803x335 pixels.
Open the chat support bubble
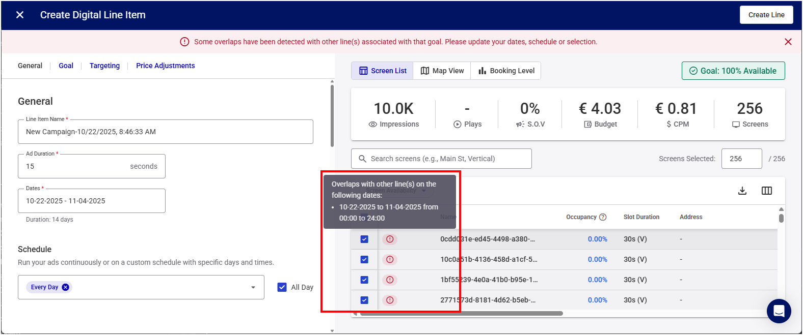click(x=779, y=311)
